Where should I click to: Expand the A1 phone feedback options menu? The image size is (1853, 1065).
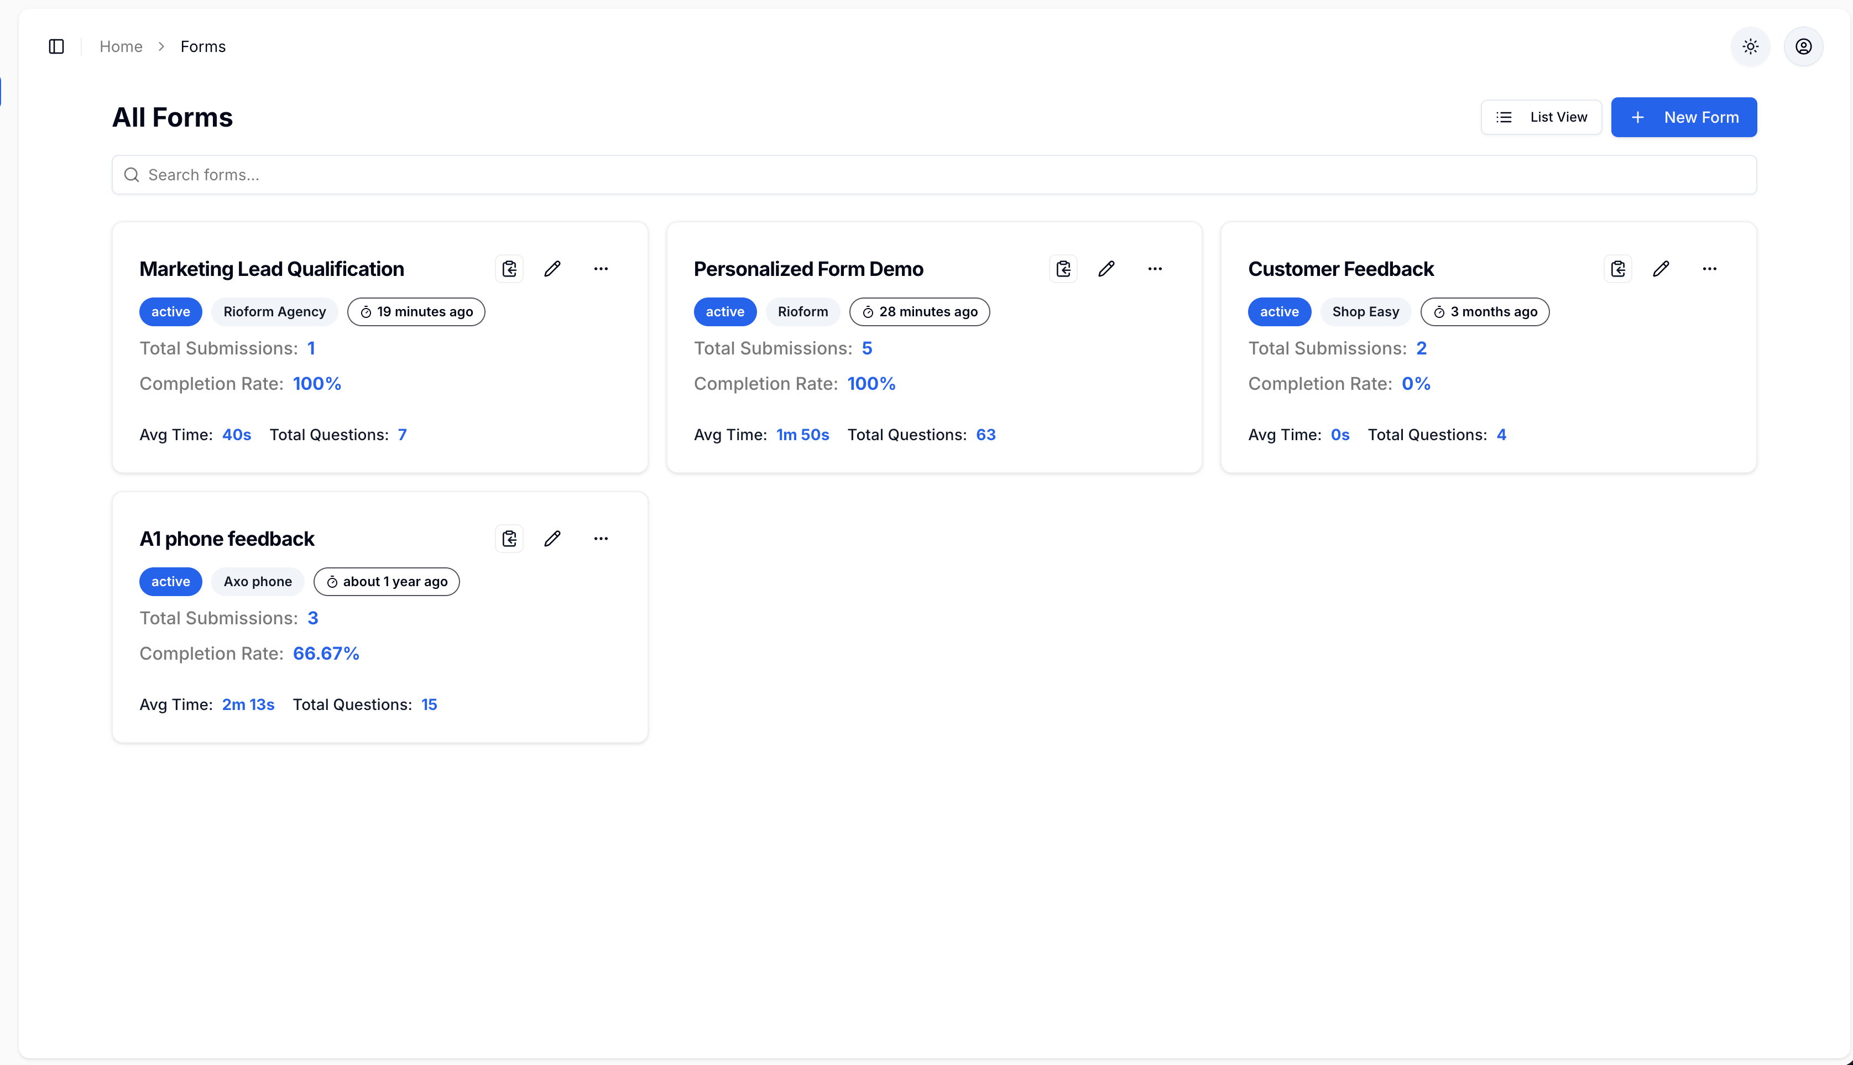[x=601, y=539]
